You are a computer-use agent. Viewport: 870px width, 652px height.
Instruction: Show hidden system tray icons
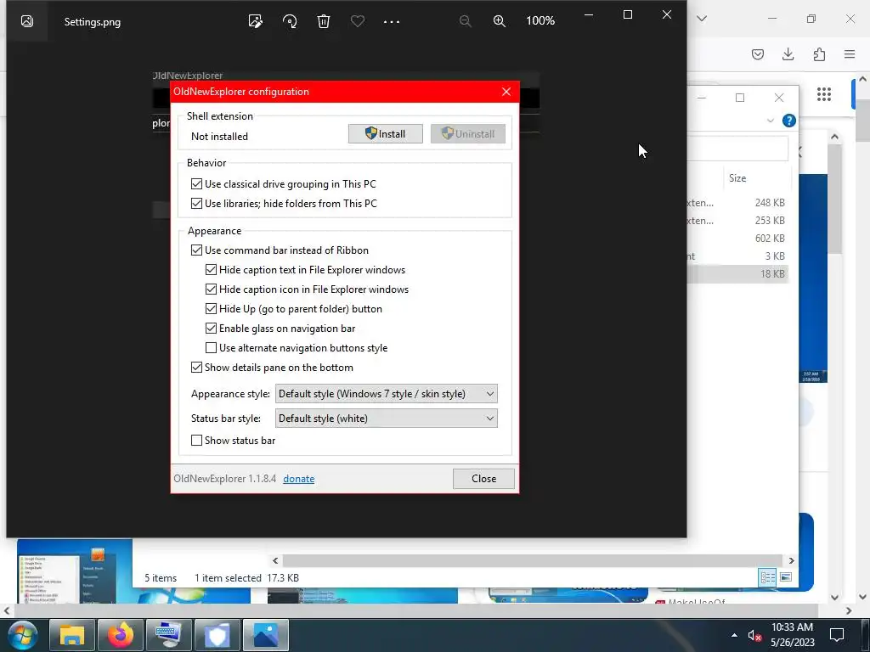click(x=734, y=635)
